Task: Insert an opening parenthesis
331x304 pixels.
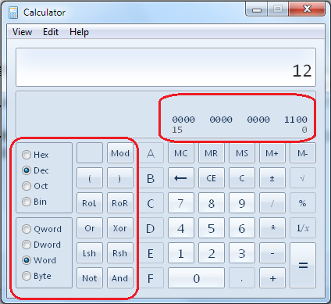Action: [x=90, y=178]
